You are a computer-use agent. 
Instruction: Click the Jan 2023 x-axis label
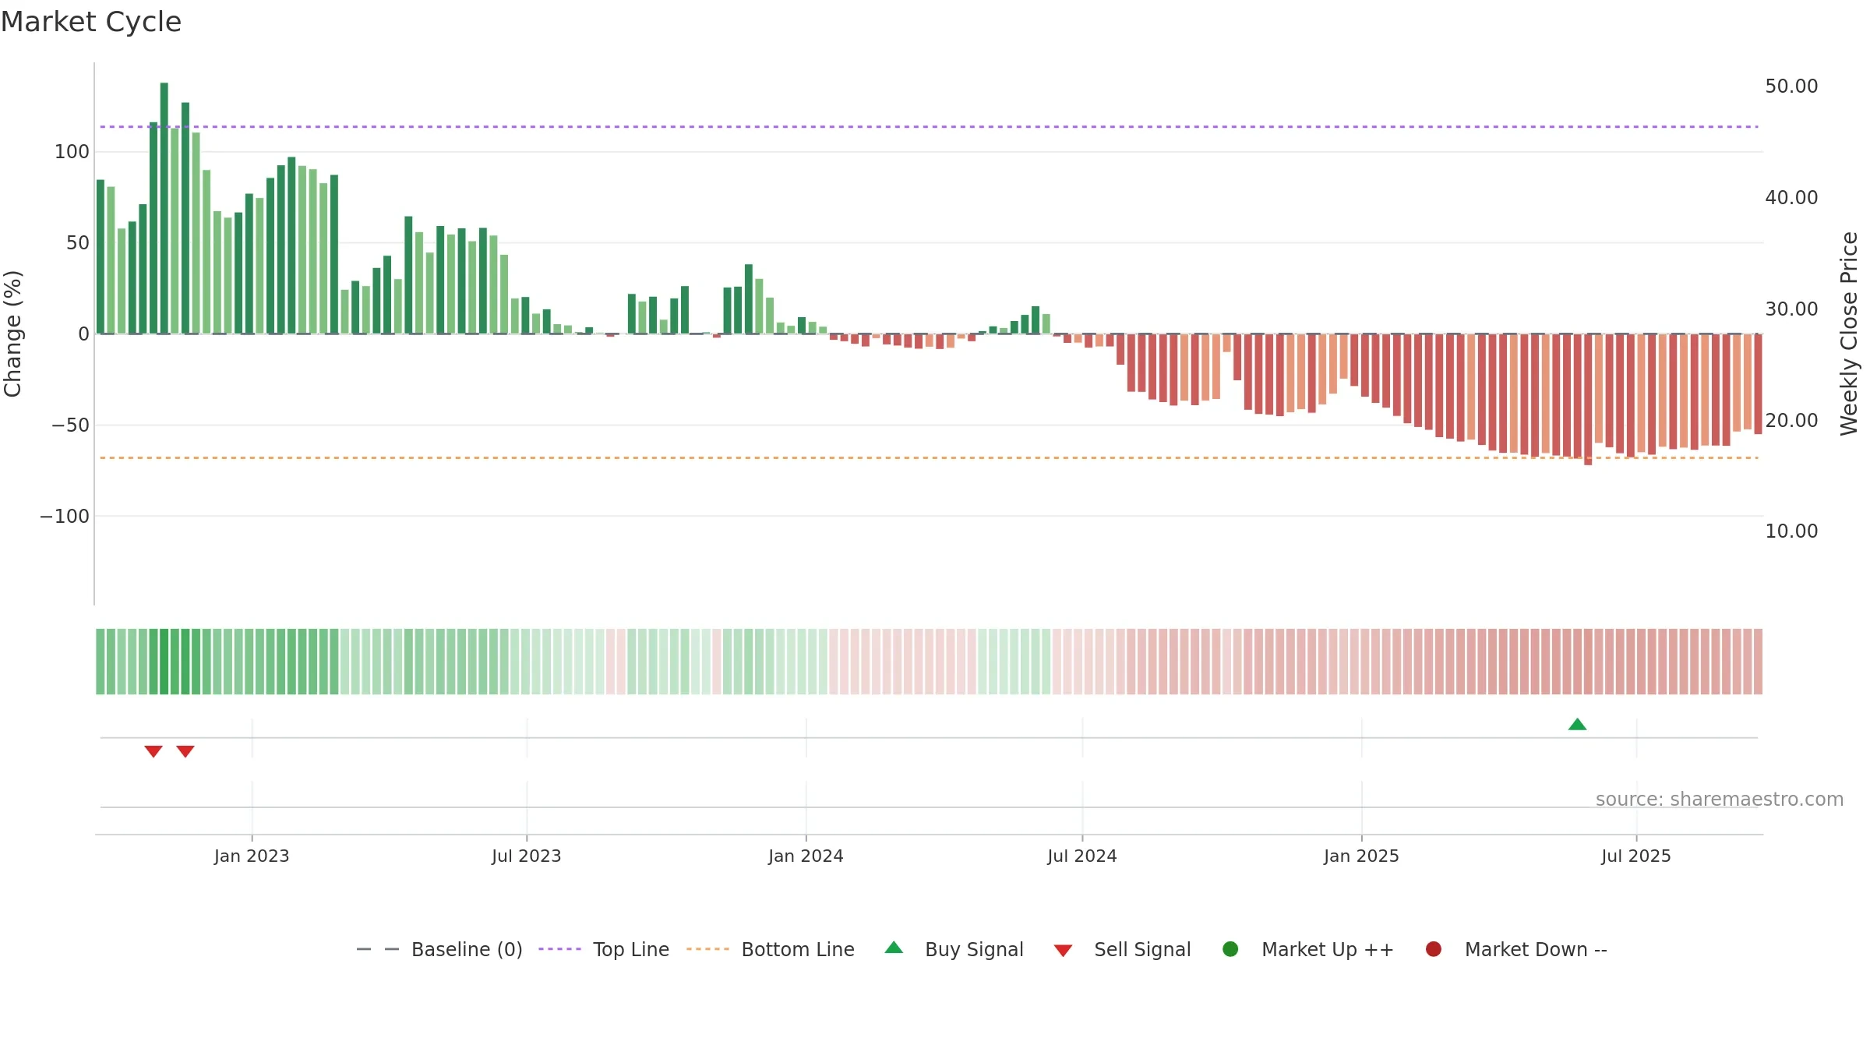[x=252, y=856]
